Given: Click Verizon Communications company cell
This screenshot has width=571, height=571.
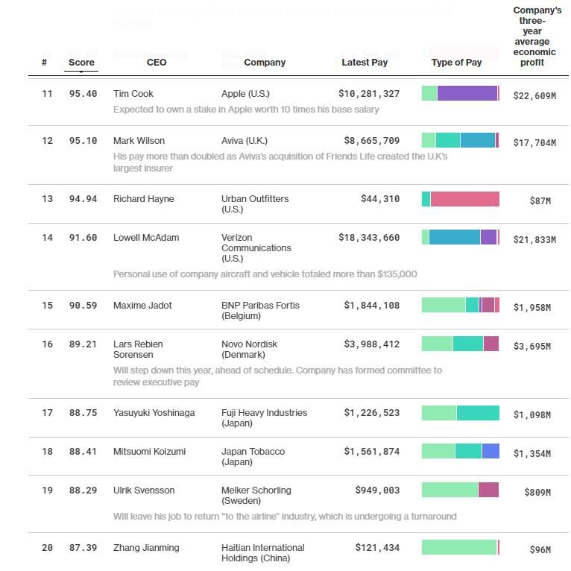Looking at the screenshot, I should (256, 247).
